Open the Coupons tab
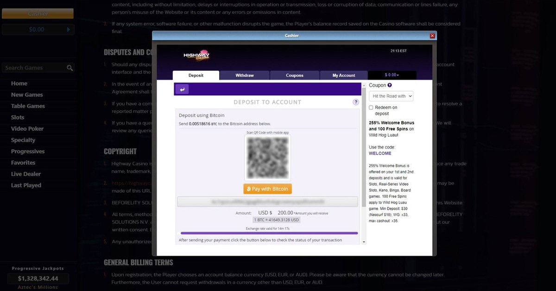 [x=295, y=75]
